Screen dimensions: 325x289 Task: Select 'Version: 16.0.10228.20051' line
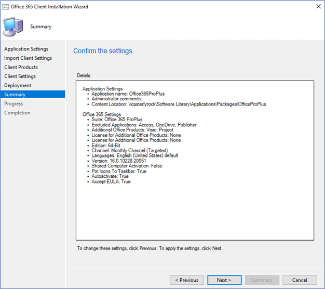click(x=119, y=161)
